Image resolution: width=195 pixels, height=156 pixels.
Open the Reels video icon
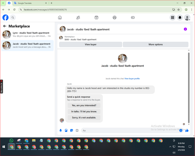(96, 18)
